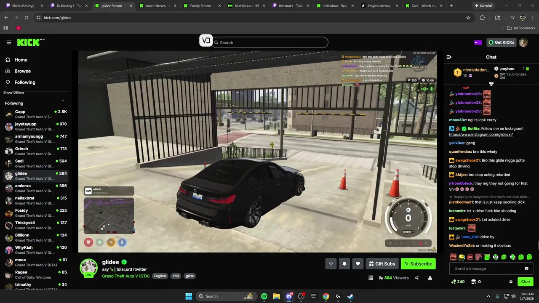
Task: Open the Instagram glidezxl link in chat
Action: click(481, 135)
